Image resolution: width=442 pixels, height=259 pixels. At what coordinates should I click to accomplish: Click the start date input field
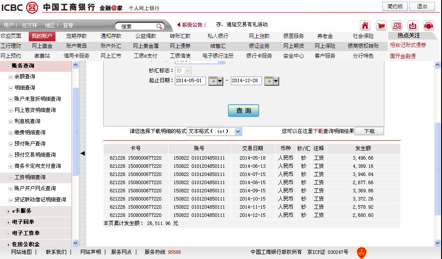point(190,81)
